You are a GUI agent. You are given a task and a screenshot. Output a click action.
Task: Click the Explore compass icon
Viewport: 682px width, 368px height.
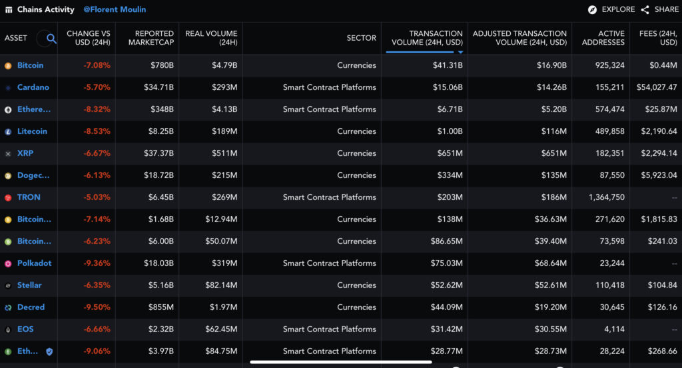(592, 10)
